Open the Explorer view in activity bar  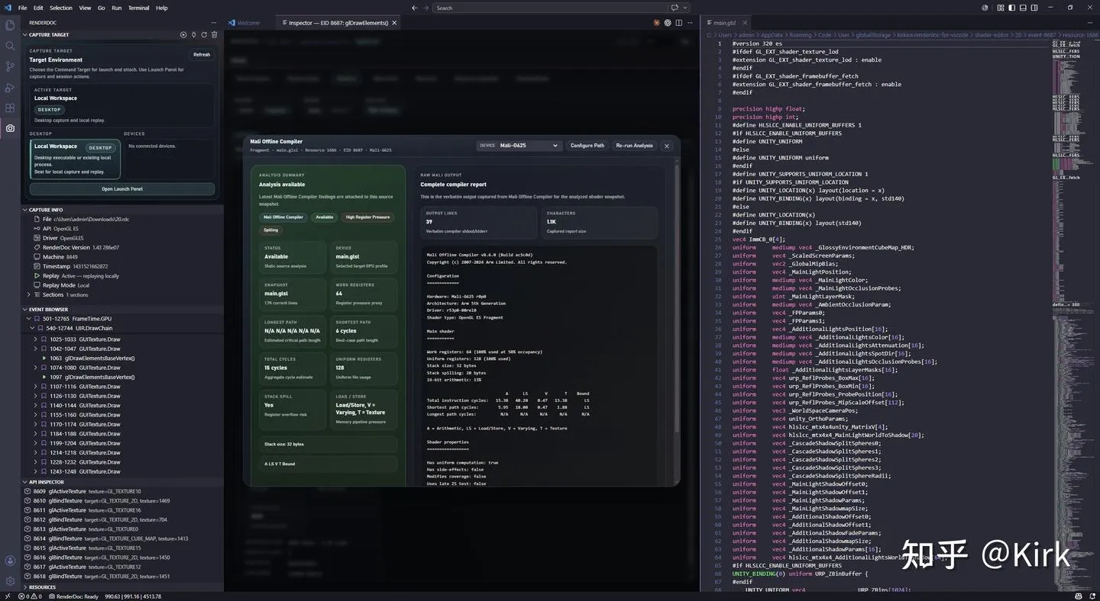[x=10, y=25]
